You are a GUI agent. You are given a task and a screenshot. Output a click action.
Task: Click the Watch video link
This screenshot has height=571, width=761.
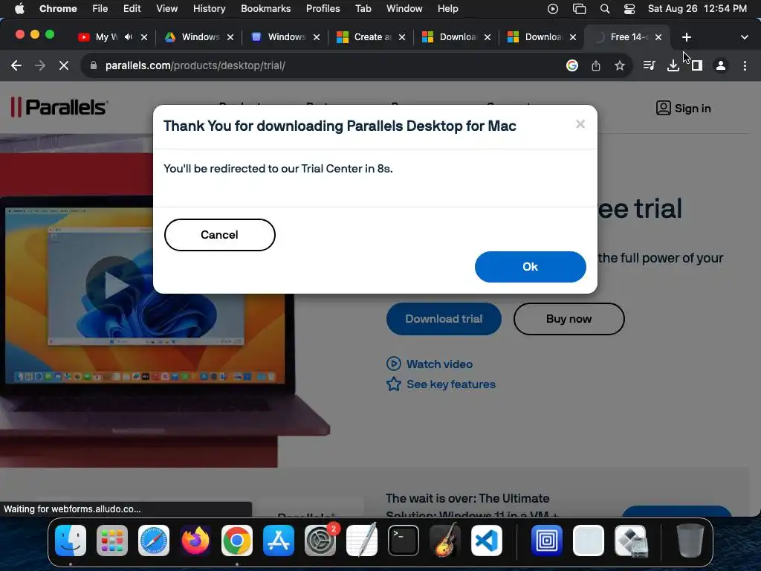430,364
